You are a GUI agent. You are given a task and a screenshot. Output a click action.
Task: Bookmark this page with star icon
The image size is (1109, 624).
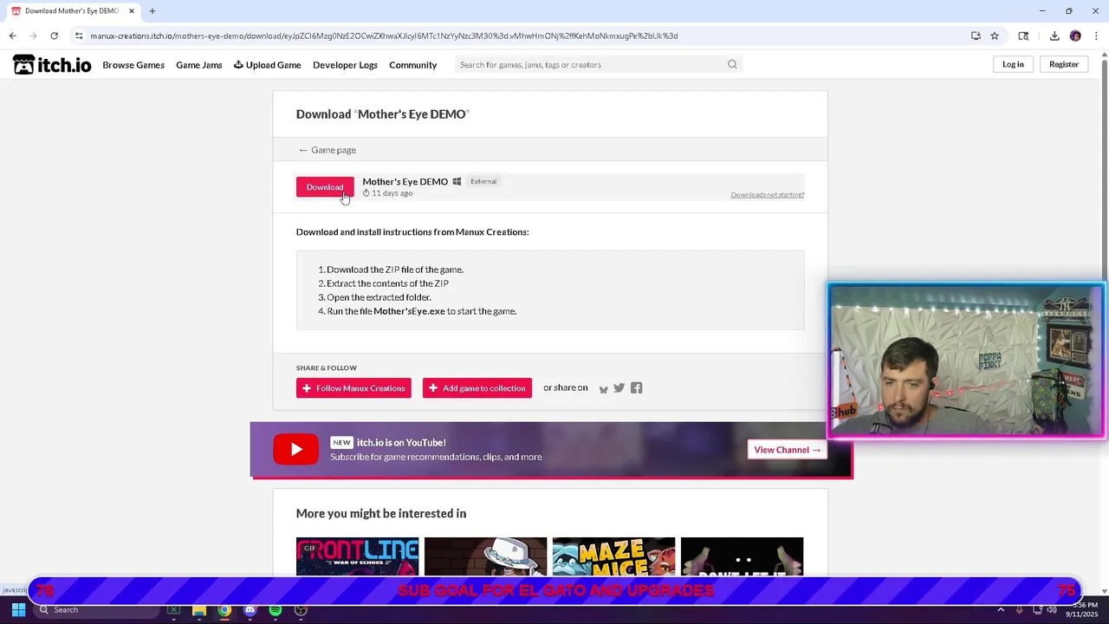tap(995, 36)
